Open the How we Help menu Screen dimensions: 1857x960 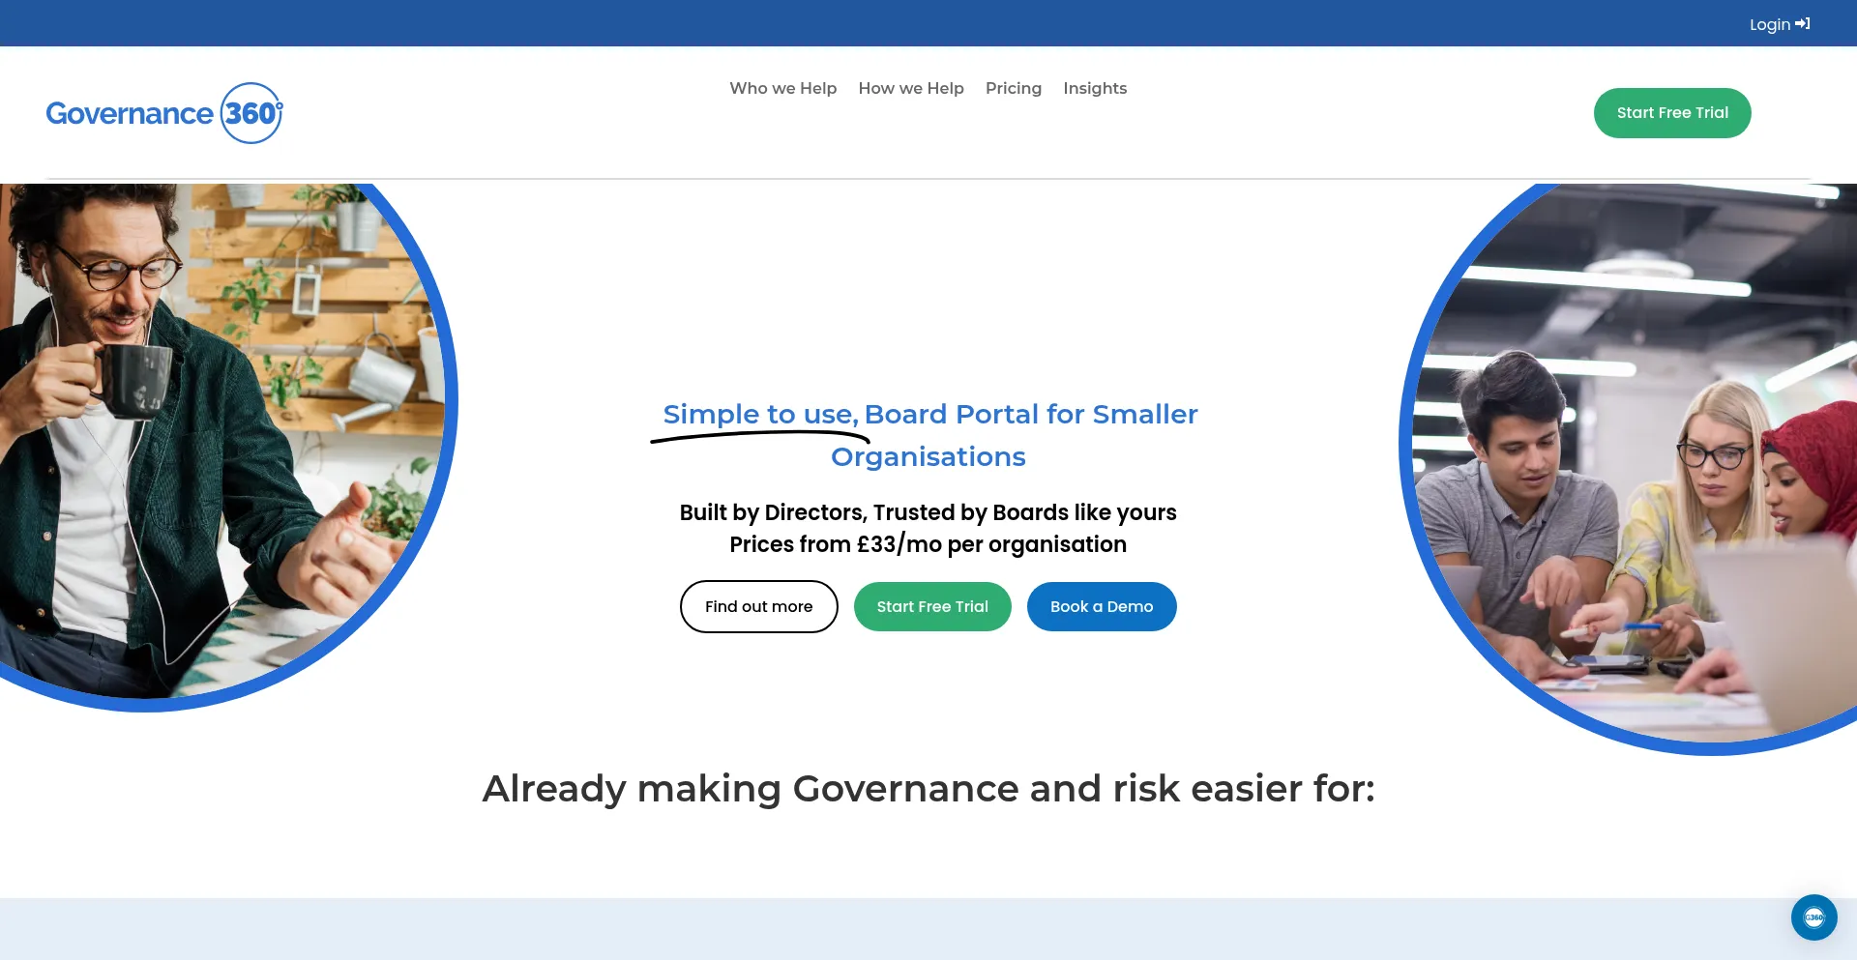pyautogui.click(x=911, y=88)
